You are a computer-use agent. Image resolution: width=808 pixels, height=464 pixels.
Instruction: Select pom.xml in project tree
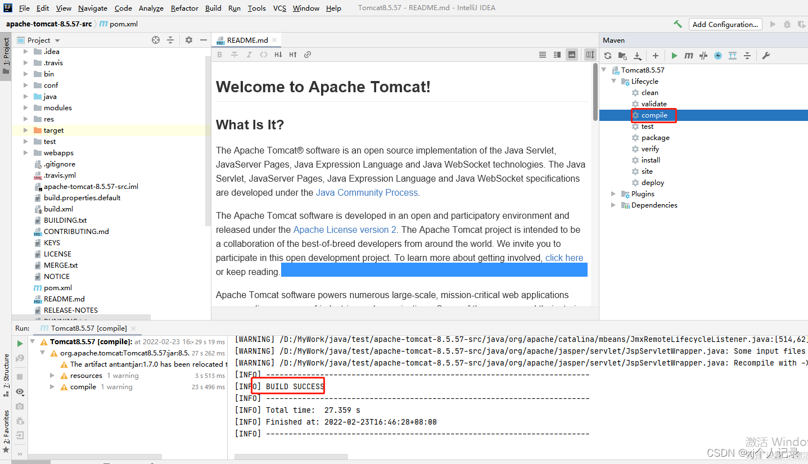[x=57, y=288]
